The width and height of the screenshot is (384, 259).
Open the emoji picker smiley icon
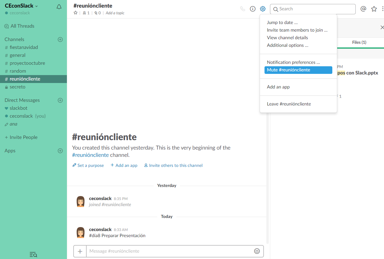point(257,251)
